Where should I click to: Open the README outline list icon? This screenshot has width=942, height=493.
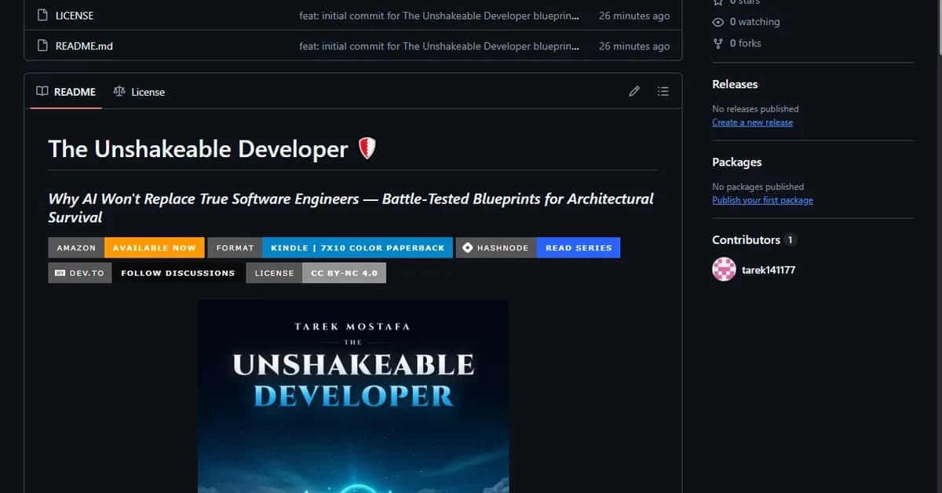click(x=663, y=92)
